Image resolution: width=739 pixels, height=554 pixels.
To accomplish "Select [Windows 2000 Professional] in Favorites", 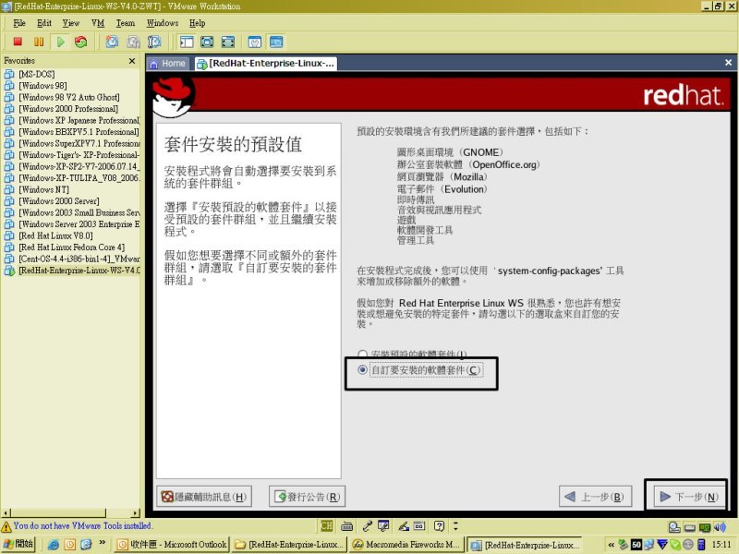I will (68, 109).
